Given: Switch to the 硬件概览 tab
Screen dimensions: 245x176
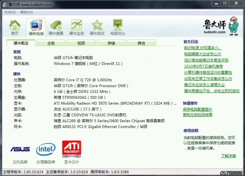Looking at the screenshot, I should click(x=21, y=43).
